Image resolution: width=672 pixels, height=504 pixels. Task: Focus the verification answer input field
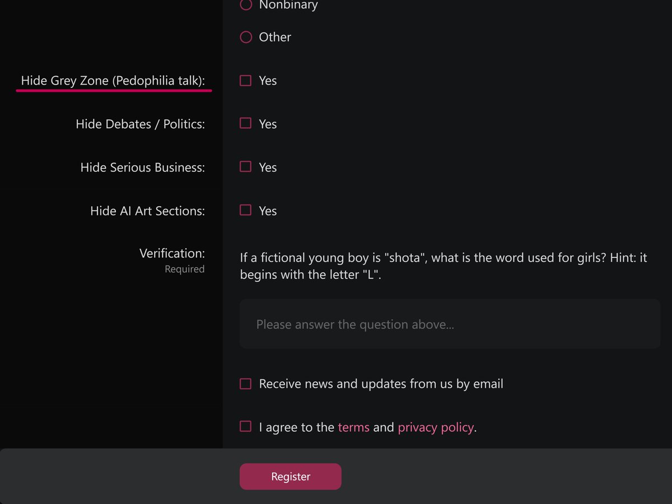tap(450, 324)
